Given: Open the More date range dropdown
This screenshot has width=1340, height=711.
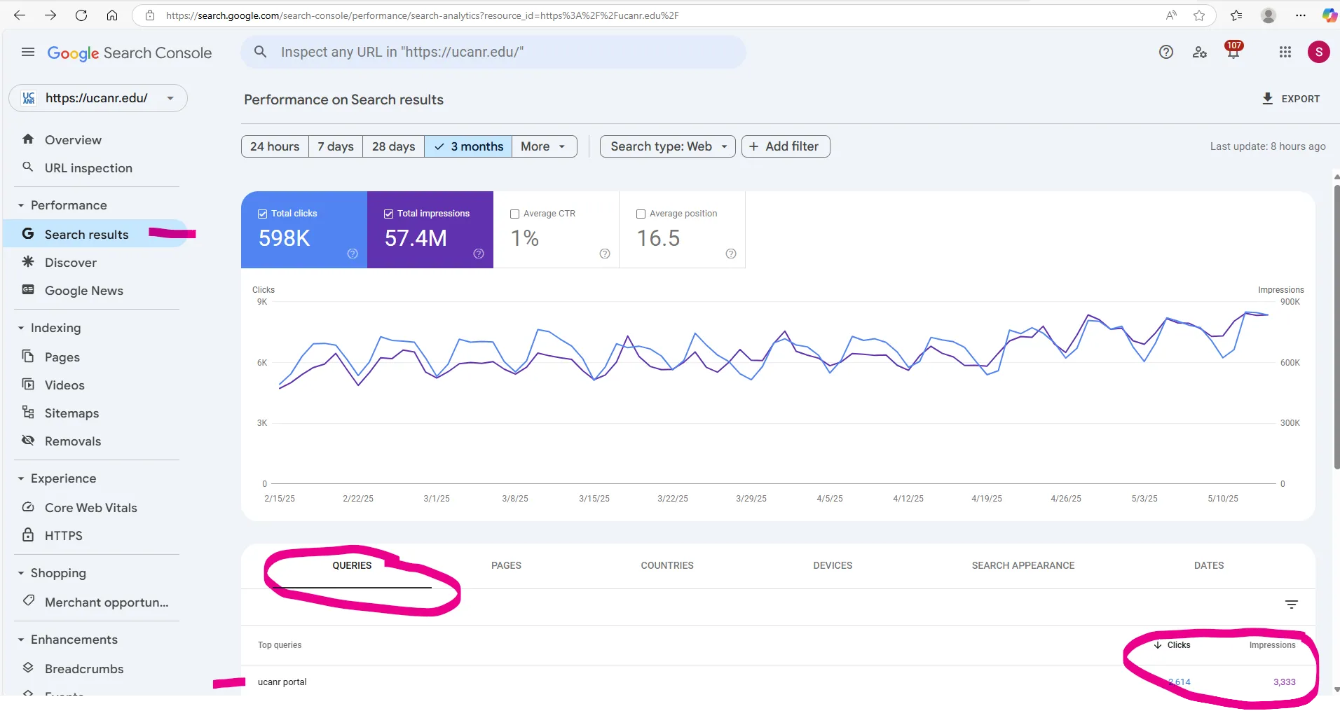Looking at the screenshot, I should coord(544,146).
